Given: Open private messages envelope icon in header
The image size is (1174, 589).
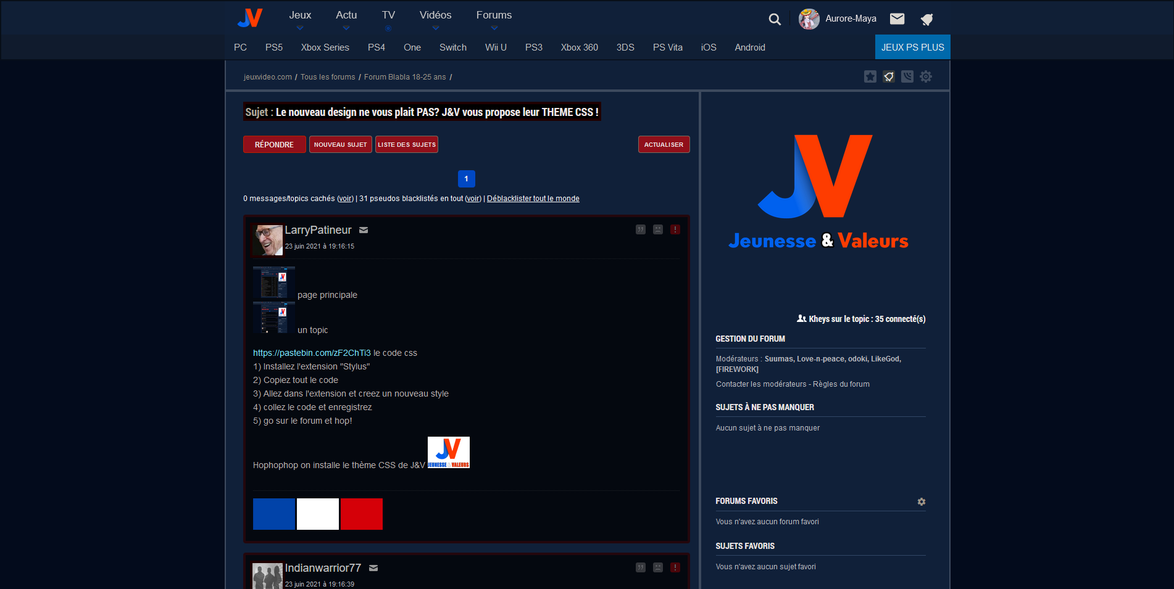Looking at the screenshot, I should pyautogui.click(x=897, y=19).
